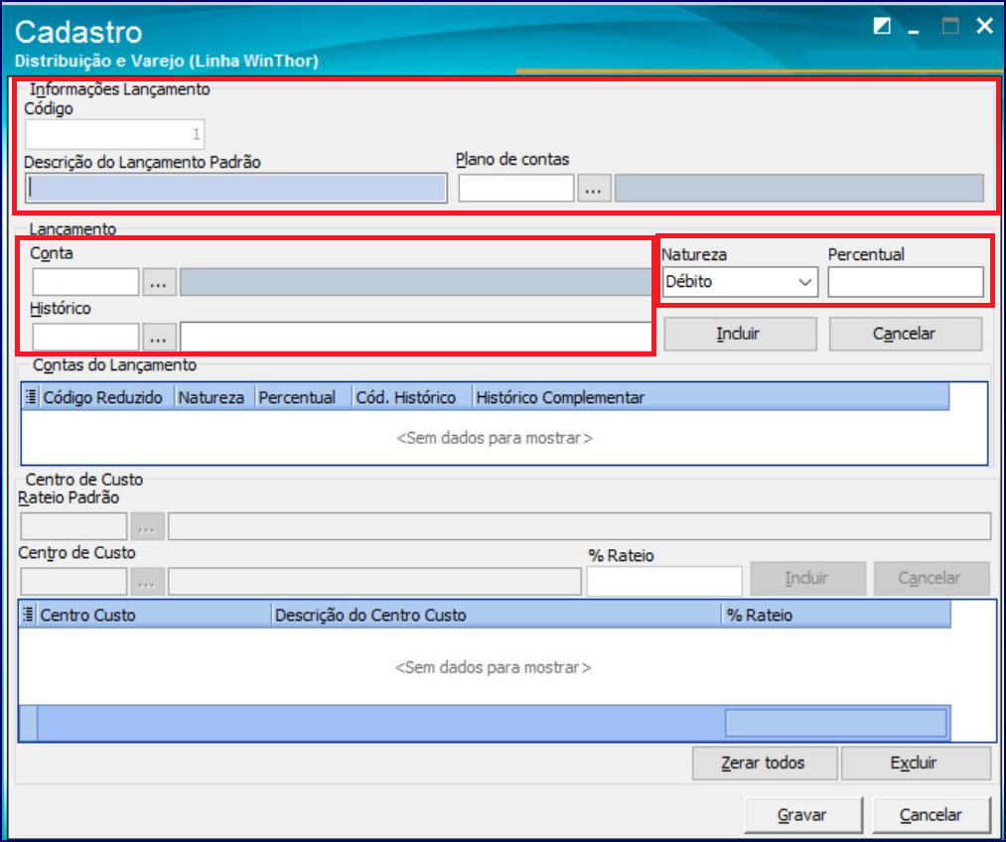Click Natureza column header in accounts grid

tap(214, 397)
